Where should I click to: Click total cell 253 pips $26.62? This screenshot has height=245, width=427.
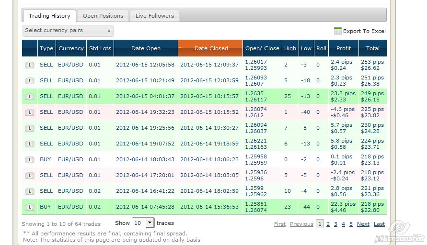[x=372, y=65]
